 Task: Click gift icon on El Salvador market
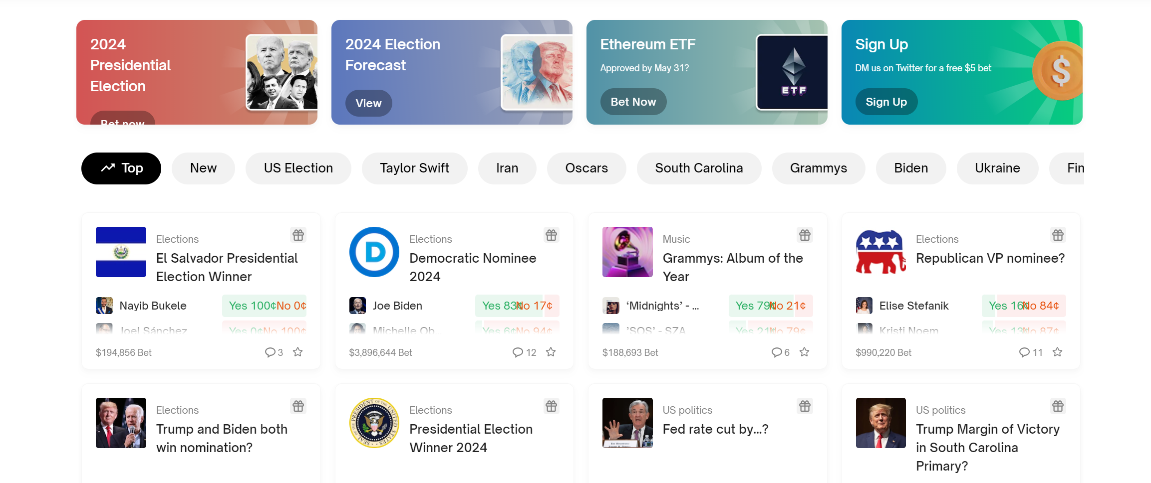point(298,235)
